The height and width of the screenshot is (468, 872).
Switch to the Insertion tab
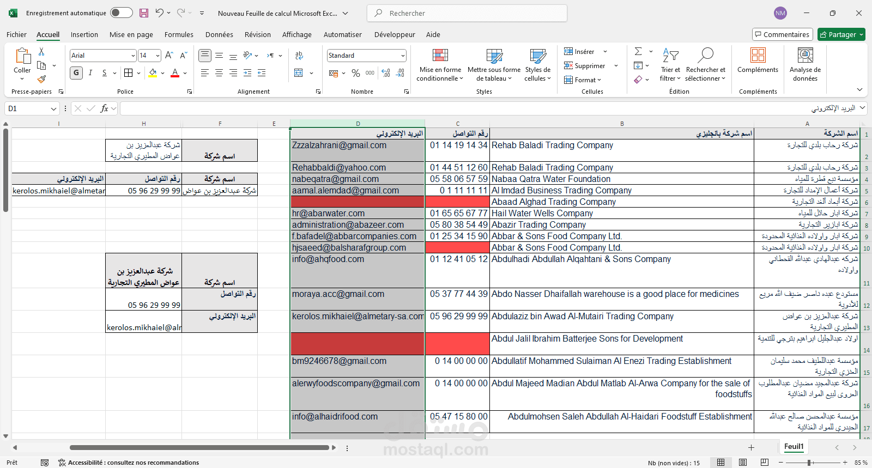click(84, 34)
